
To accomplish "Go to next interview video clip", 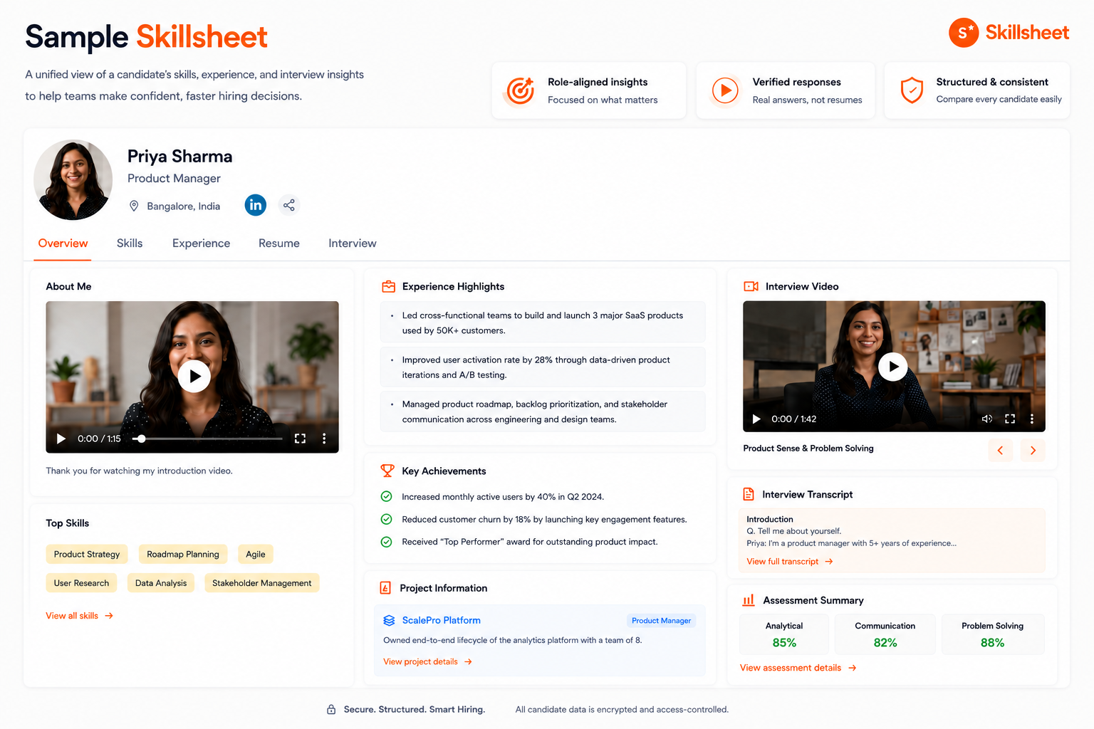I will (x=1033, y=450).
